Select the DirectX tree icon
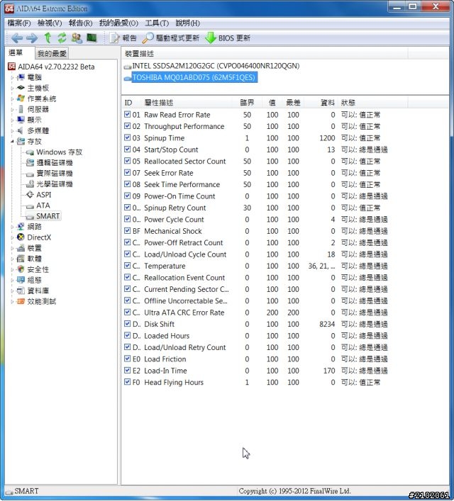 click(x=21, y=237)
